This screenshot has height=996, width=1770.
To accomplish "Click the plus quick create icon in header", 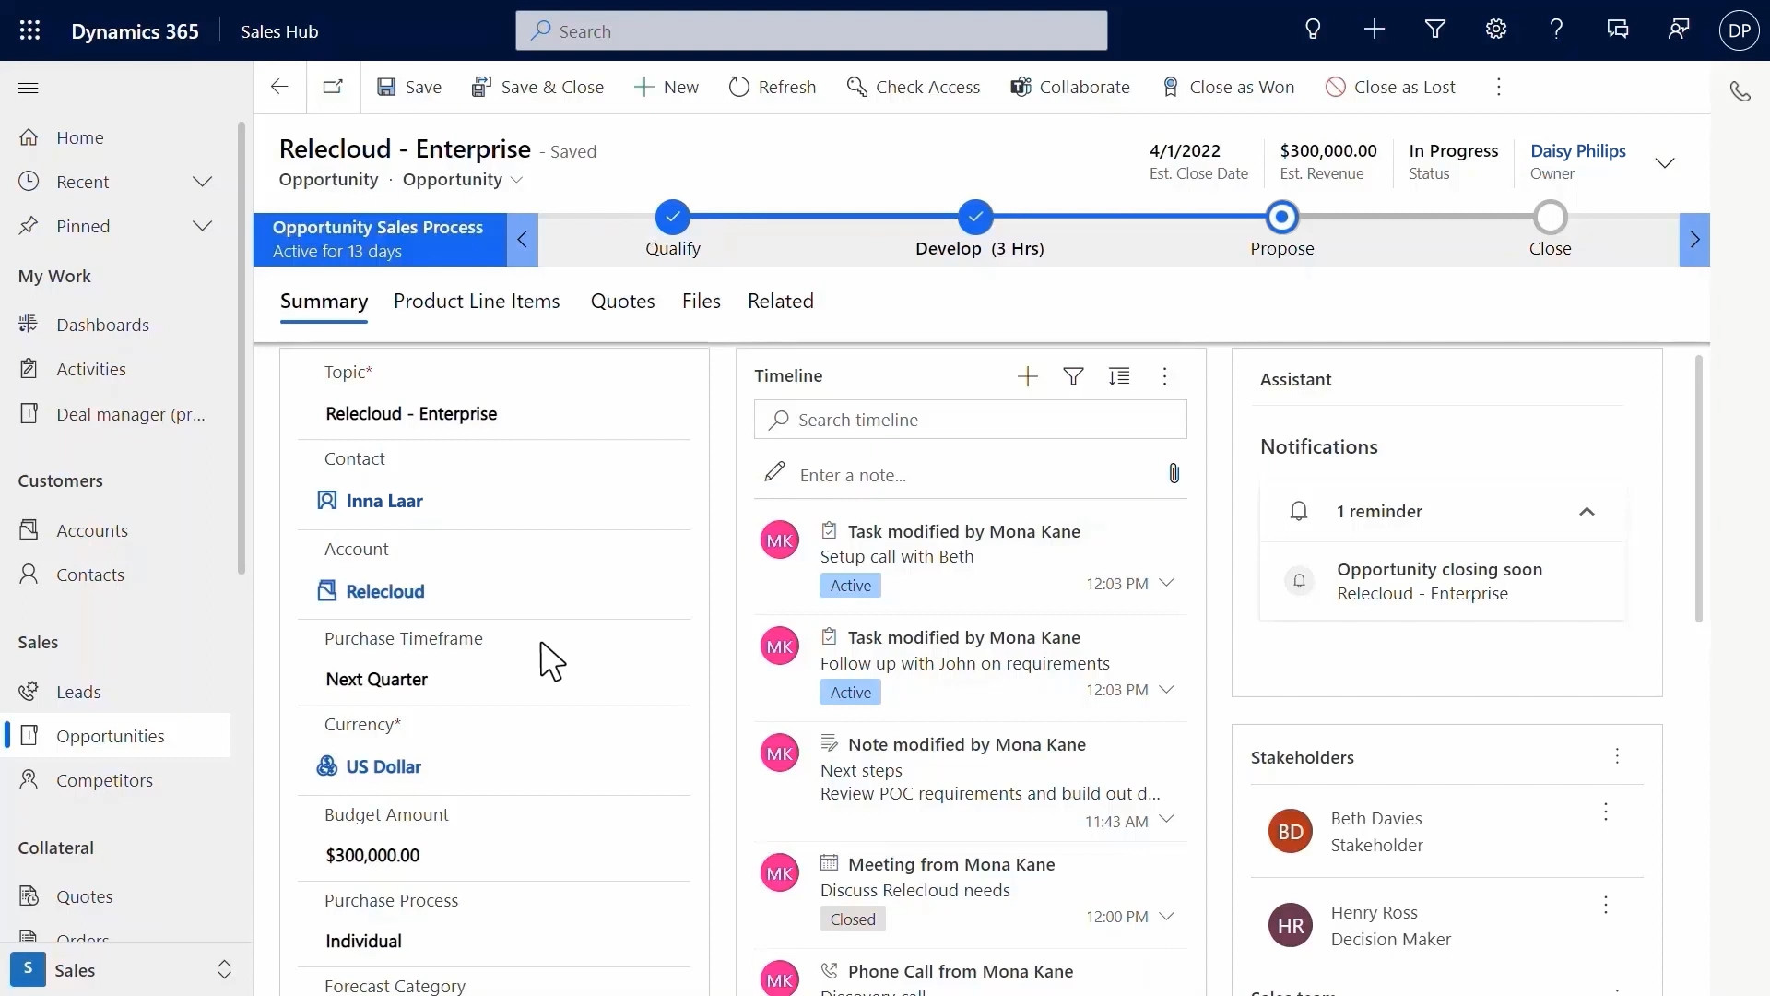I will pyautogui.click(x=1374, y=30).
